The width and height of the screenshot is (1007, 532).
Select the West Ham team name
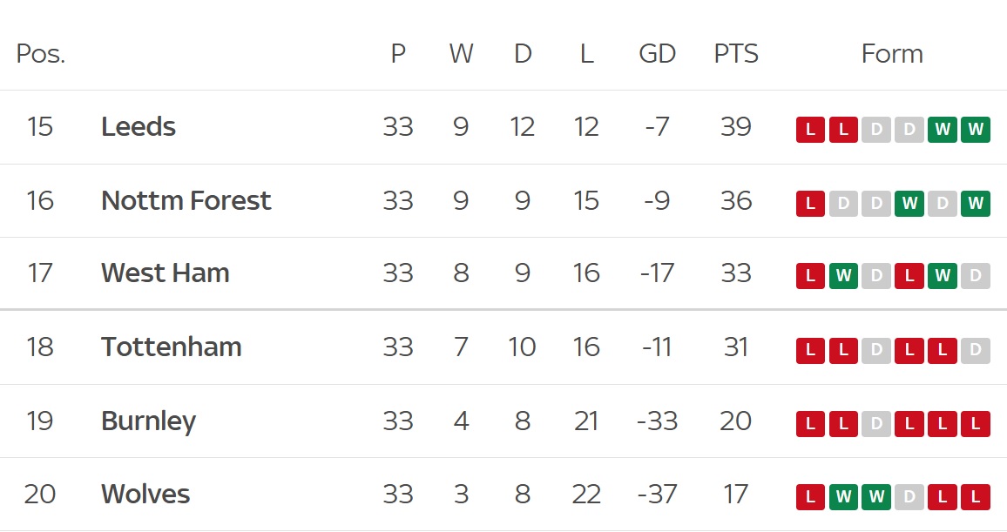(166, 273)
